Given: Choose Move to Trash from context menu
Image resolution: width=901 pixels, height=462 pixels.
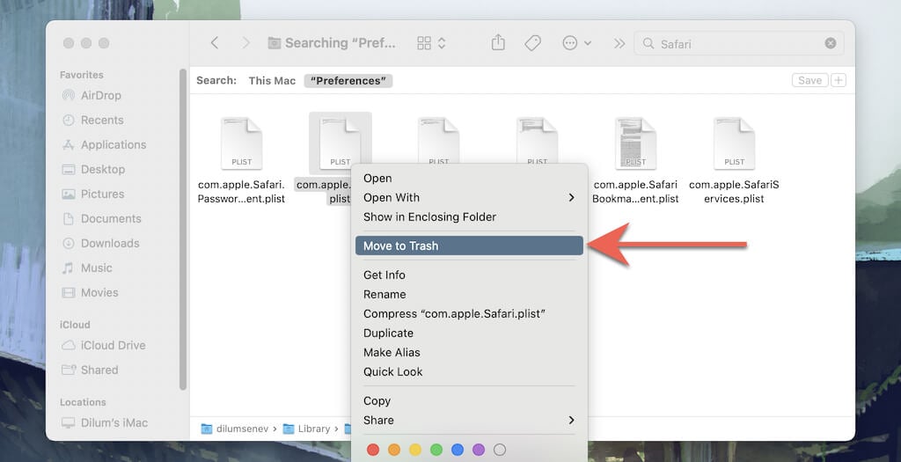Looking at the screenshot, I should coord(469,246).
